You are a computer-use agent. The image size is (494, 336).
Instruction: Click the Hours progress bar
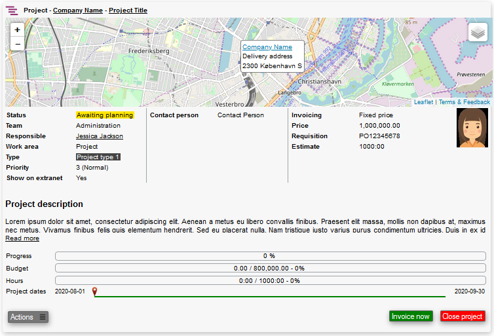click(269, 280)
